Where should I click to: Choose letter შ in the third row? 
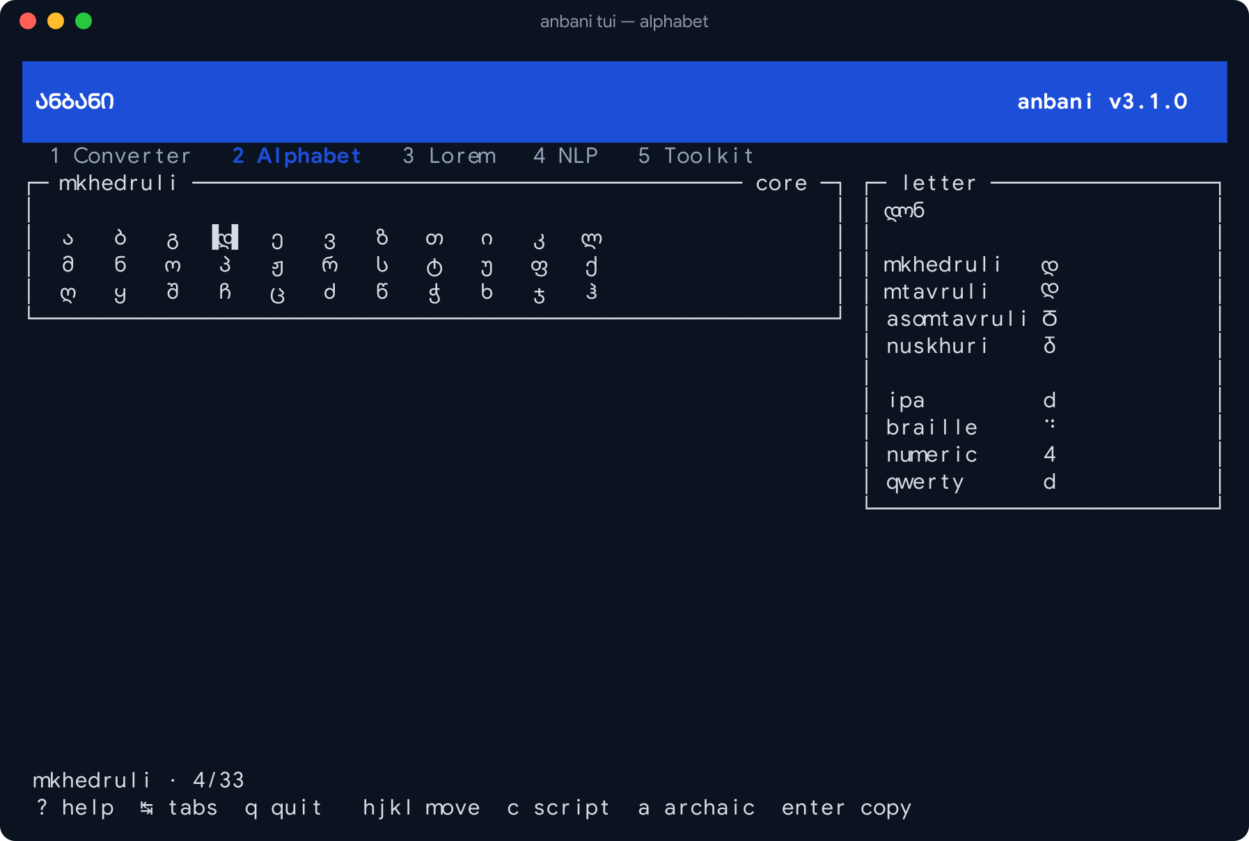pos(173,292)
